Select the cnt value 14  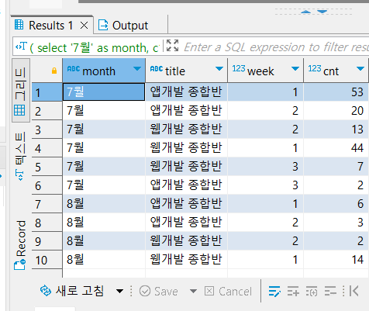(x=336, y=259)
